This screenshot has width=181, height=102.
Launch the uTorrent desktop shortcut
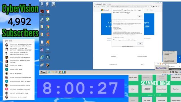click(x=48, y=20)
